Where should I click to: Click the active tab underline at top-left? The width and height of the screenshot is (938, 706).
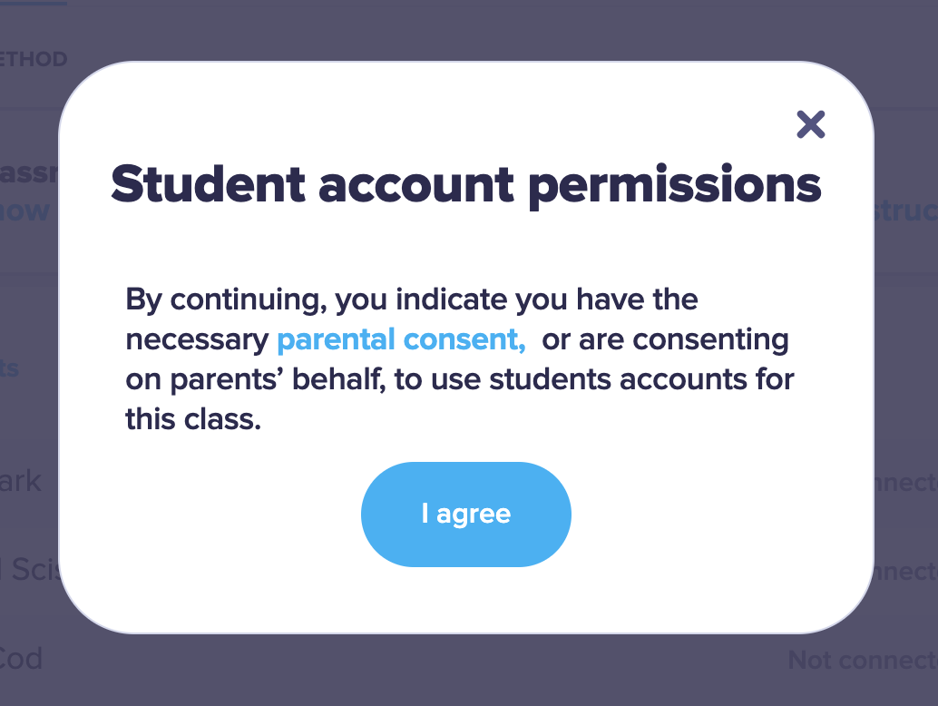click(x=33, y=3)
